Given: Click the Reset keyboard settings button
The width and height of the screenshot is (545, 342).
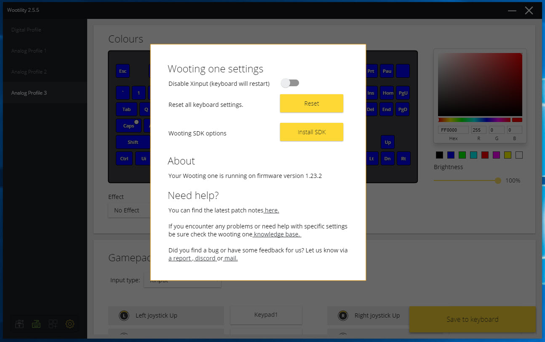Looking at the screenshot, I should (x=312, y=103).
